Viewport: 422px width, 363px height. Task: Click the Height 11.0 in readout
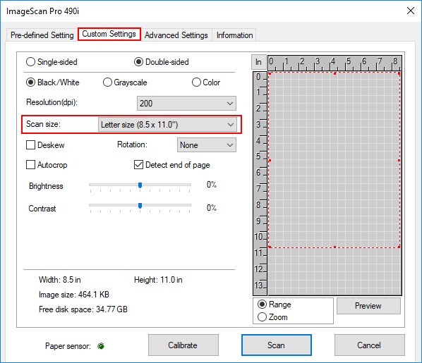pyautogui.click(x=158, y=280)
